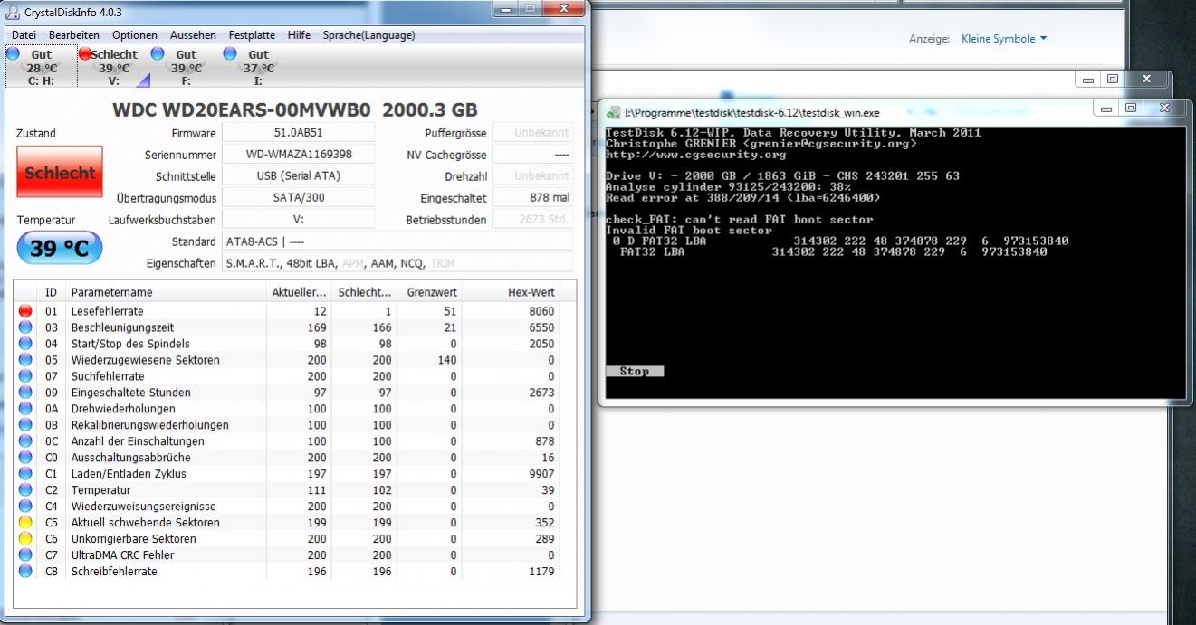1196x625 pixels.
Task: Open the Optionen menu
Action: click(135, 35)
